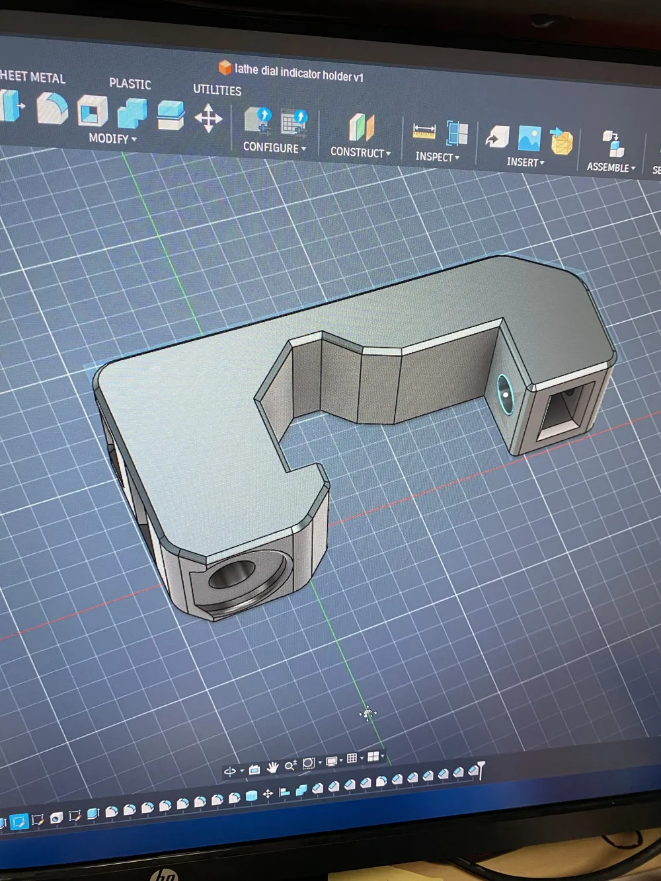Click the Insert Derive icon
This screenshot has width=661, height=881.
click(498, 137)
